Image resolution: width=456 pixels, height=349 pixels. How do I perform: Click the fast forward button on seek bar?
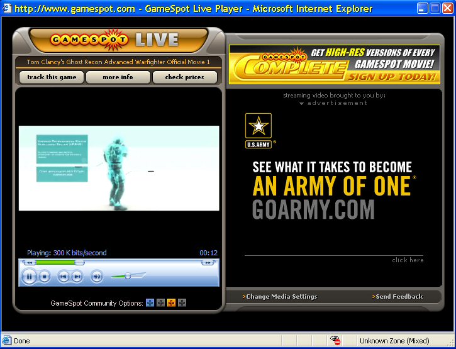208,263
